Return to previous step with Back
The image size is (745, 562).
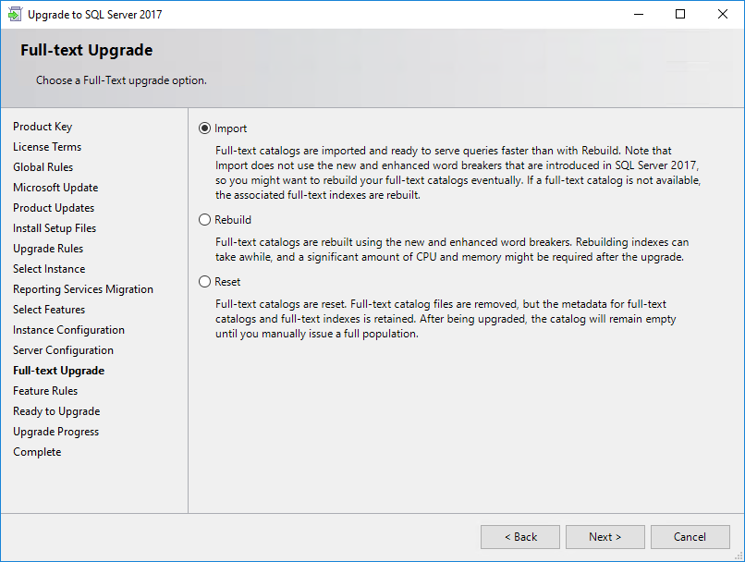coord(520,537)
